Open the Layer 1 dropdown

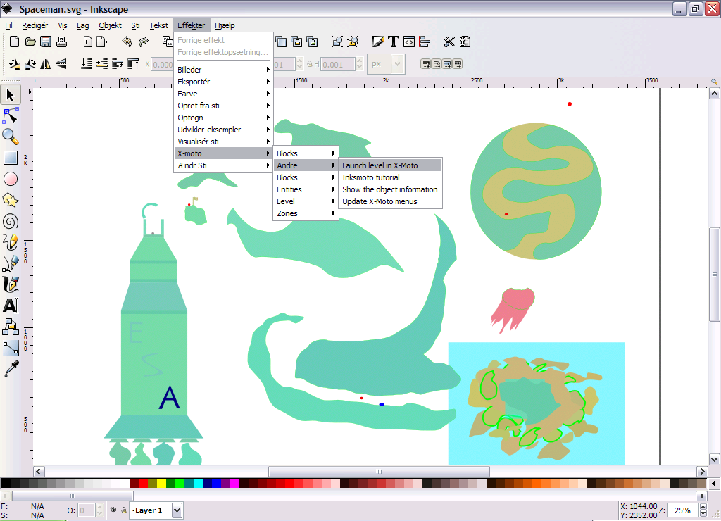coord(177,510)
